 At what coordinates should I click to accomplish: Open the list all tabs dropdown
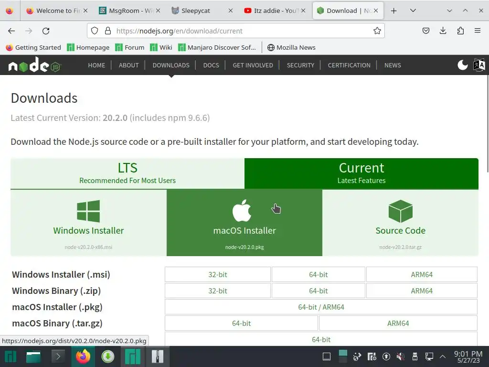coord(413,11)
